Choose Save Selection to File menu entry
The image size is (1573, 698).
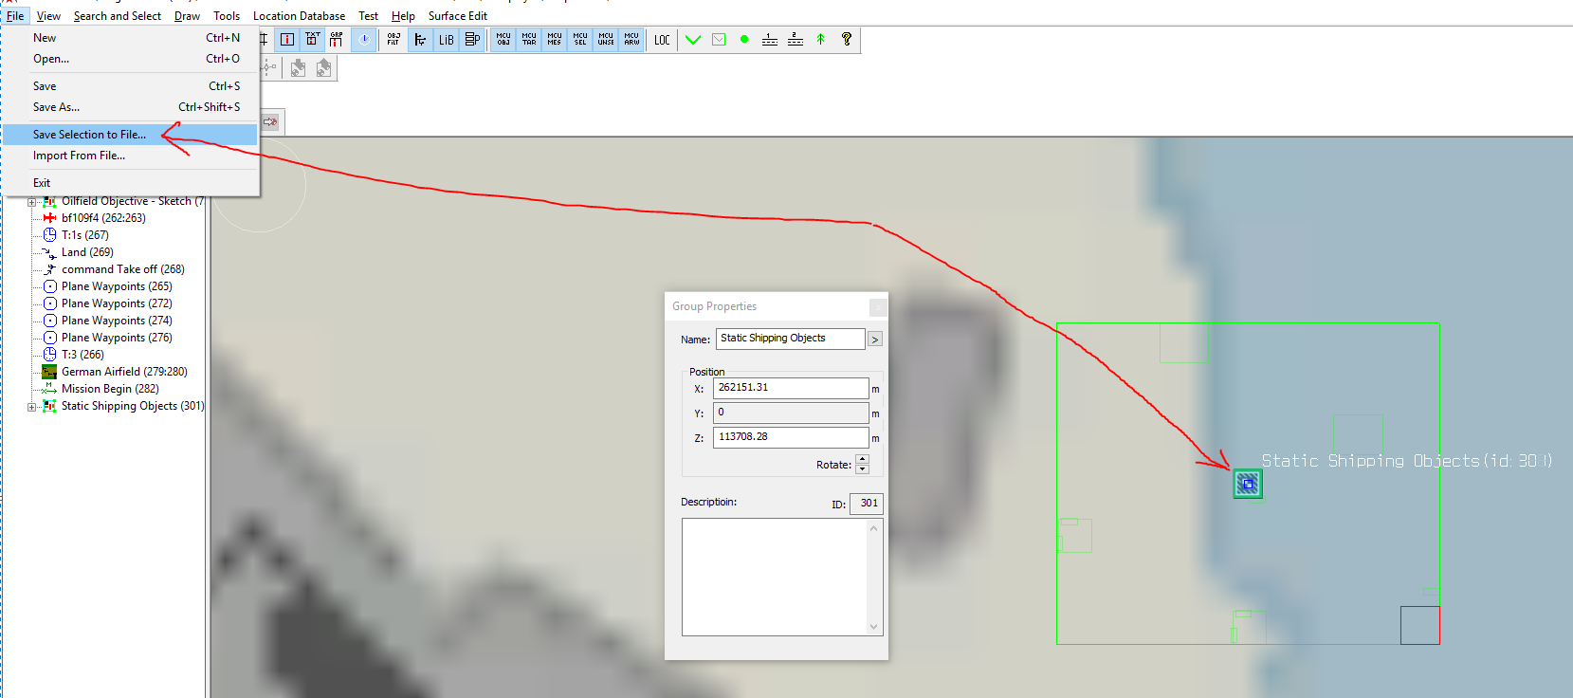pyautogui.click(x=89, y=135)
